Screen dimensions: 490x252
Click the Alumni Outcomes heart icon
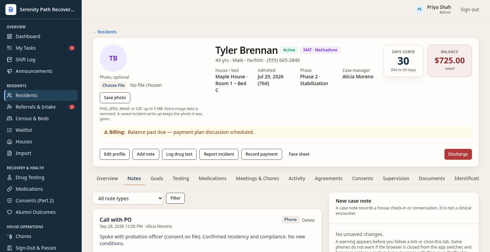[x=10, y=212]
